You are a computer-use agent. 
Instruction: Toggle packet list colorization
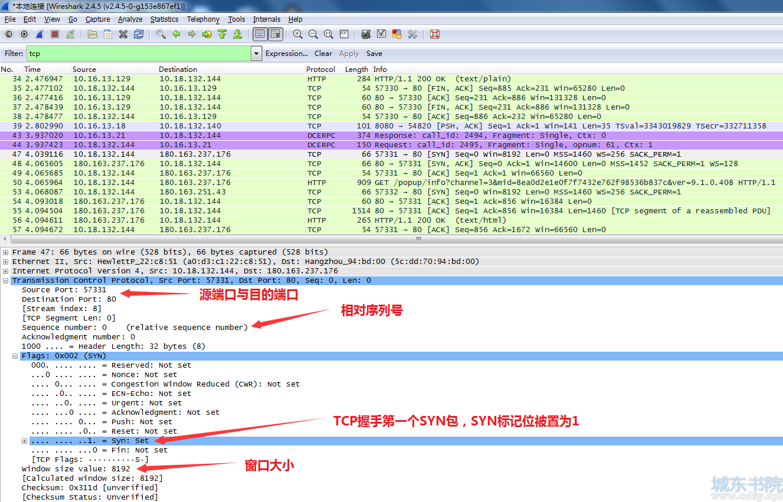point(260,34)
